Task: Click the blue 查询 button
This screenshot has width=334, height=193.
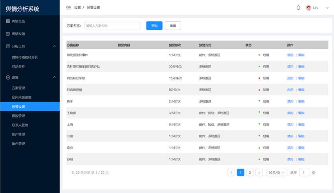Action: point(154,26)
